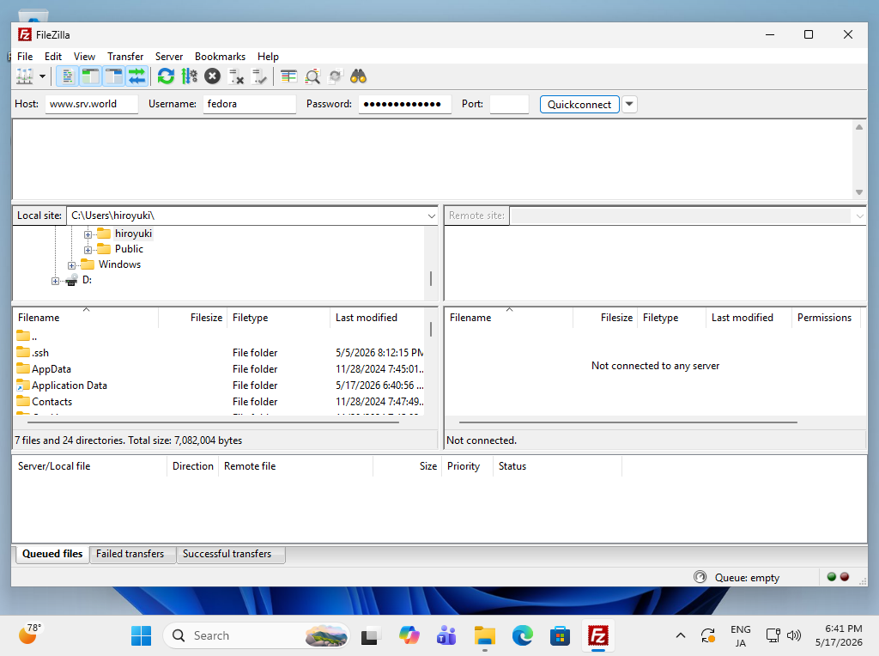Open Copilot from the taskbar
The image size is (879, 656).
[409, 635]
